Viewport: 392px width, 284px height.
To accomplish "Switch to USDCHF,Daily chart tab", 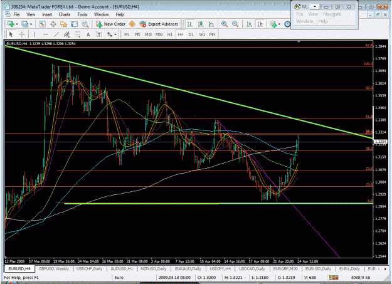I will (x=89, y=269).
